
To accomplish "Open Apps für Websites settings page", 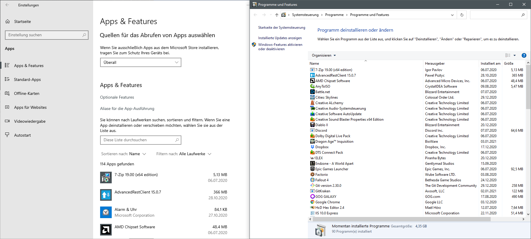I will [30, 107].
